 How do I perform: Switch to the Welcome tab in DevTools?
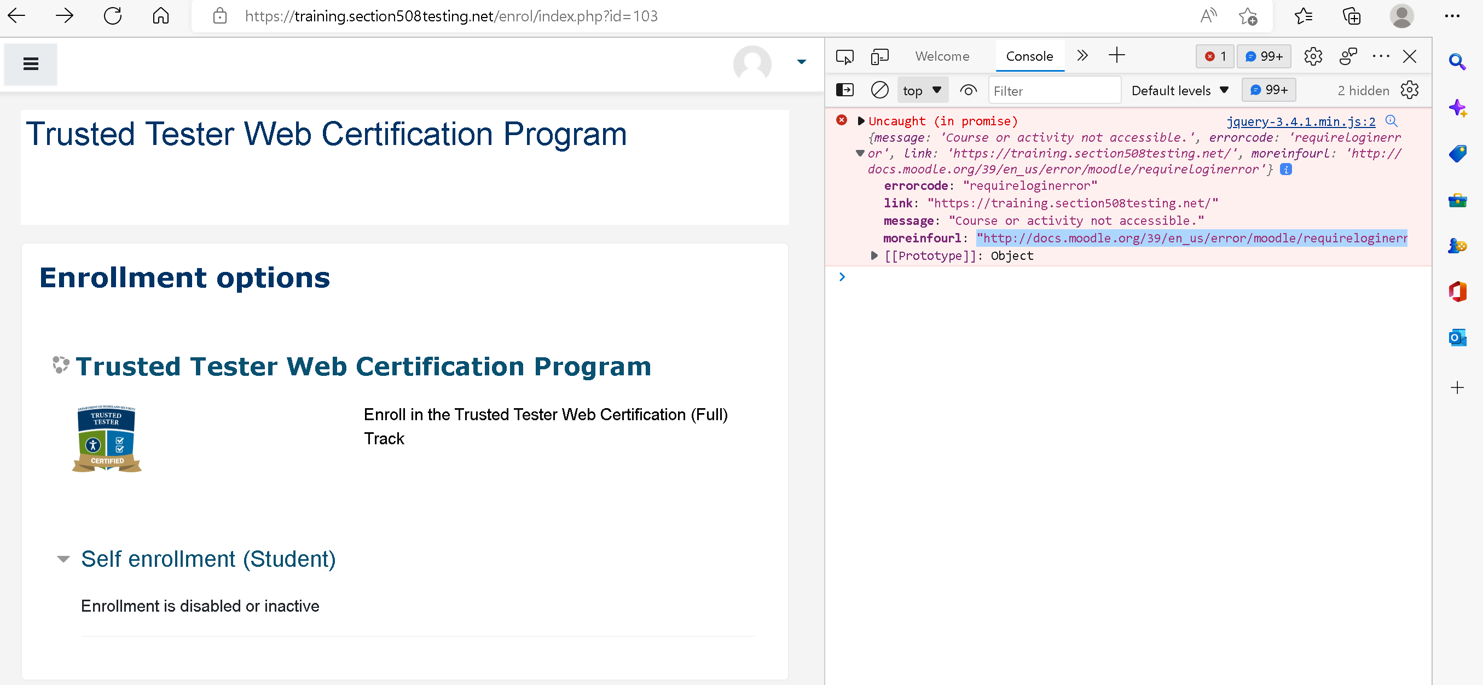tap(942, 56)
